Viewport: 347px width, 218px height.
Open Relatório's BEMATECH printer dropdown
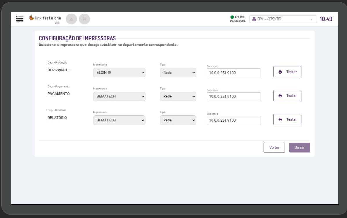(x=119, y=120)
